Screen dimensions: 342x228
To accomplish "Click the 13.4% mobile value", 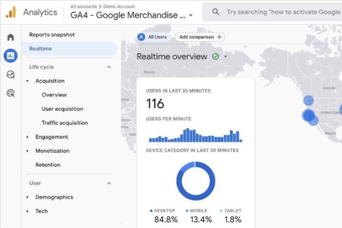I will (x=201, y=220).
